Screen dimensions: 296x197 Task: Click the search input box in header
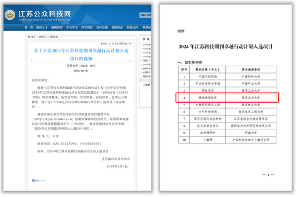click(145, 15)
